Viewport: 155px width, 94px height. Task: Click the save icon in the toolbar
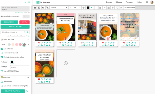point(35,8)
